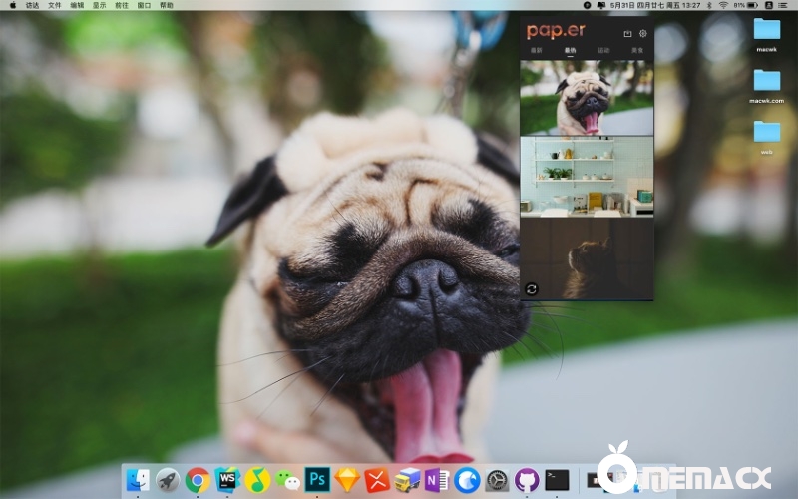Open GitHub Desktop from the dock
This screenshot has height=499, width=798.
coord(527,480)
